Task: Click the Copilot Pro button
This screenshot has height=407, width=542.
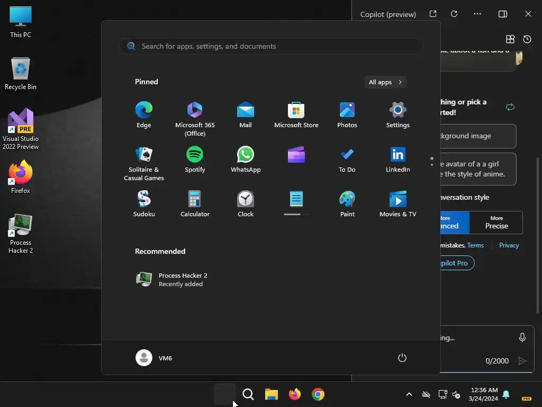Action: pos(457,263)
